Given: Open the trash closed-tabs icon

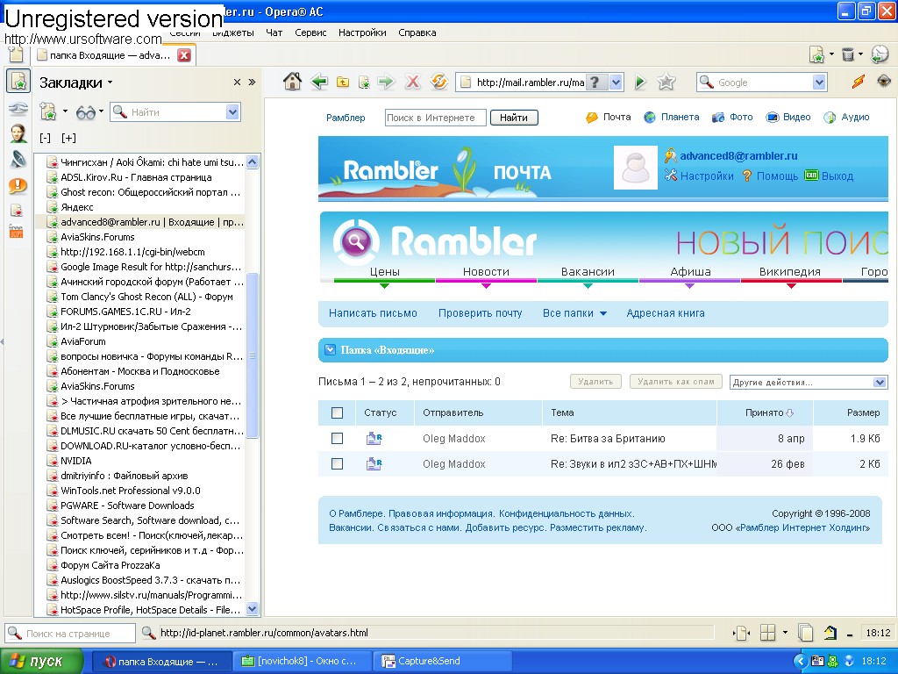Looking at the screenshot, I should pyautogui.click(x=848, y=54).
